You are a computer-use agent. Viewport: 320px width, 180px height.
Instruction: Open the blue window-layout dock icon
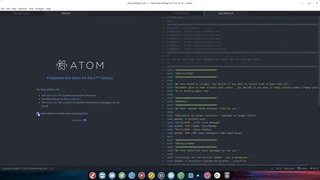click(x=102, y=175)
